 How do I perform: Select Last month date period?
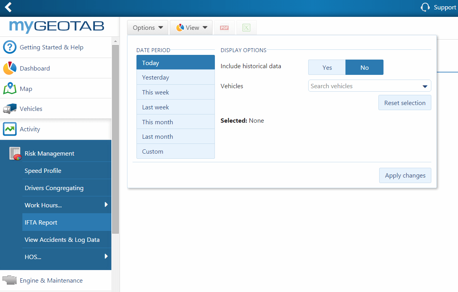176,137
